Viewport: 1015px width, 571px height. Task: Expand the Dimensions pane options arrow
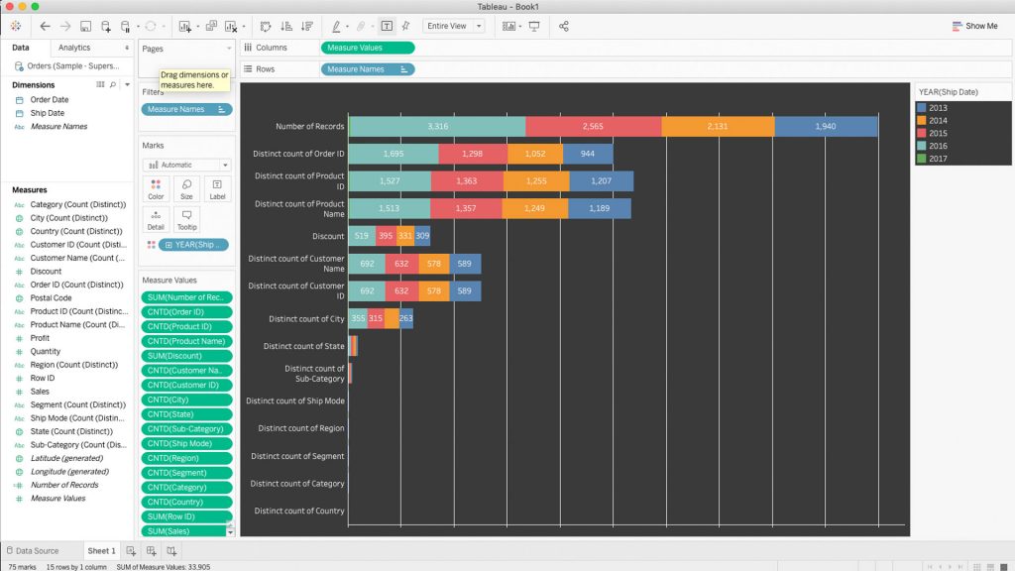127,85
